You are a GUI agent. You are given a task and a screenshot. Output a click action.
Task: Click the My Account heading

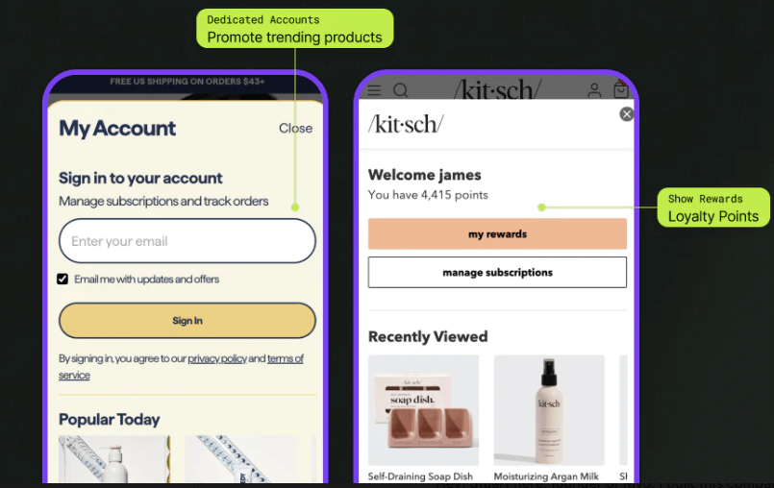coord(117,129)
